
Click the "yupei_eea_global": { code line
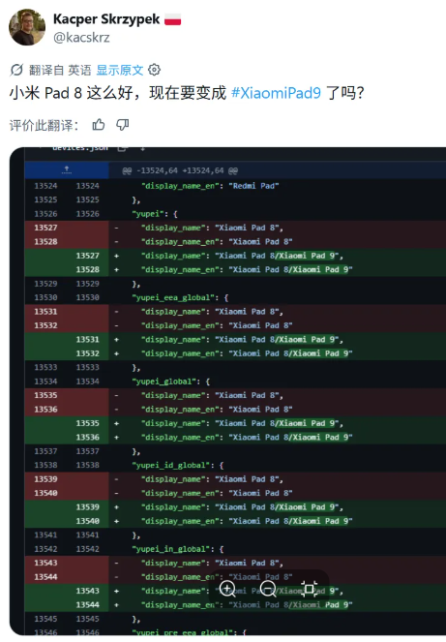point(180,297)
